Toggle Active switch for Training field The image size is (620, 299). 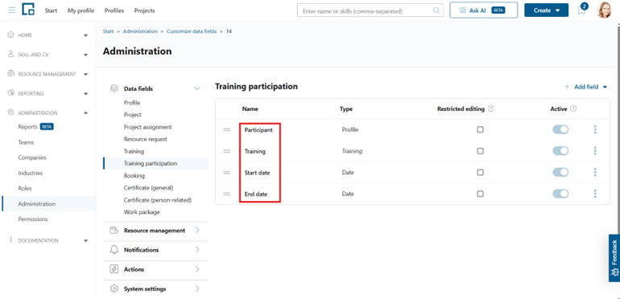[560, 150]
